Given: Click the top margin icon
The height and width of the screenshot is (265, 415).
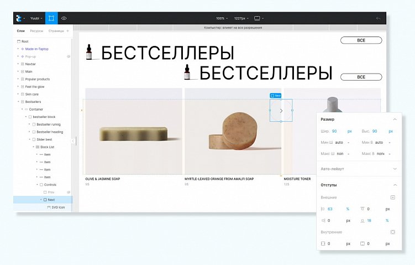Looking at the screenshot, I should pyautogui.click(x=363, y=209).
